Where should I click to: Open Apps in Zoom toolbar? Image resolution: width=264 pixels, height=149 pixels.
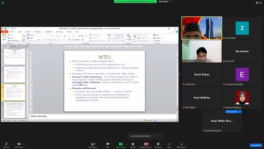169,145
